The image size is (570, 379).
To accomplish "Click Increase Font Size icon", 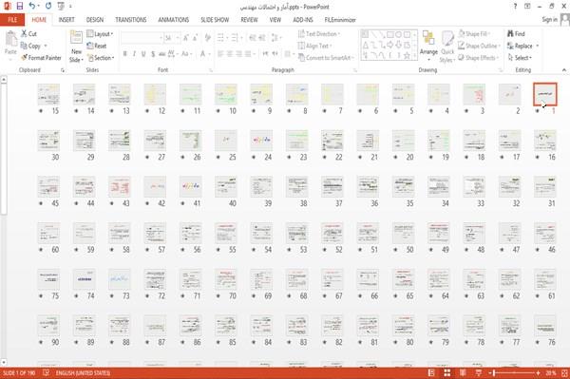I will 185,38.
